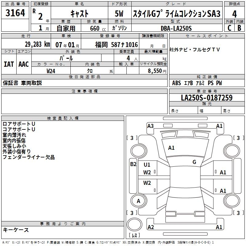Click the circled A wheel mark
The height and width of the screenshot is (246, 246).
click(x=138, y=201)
